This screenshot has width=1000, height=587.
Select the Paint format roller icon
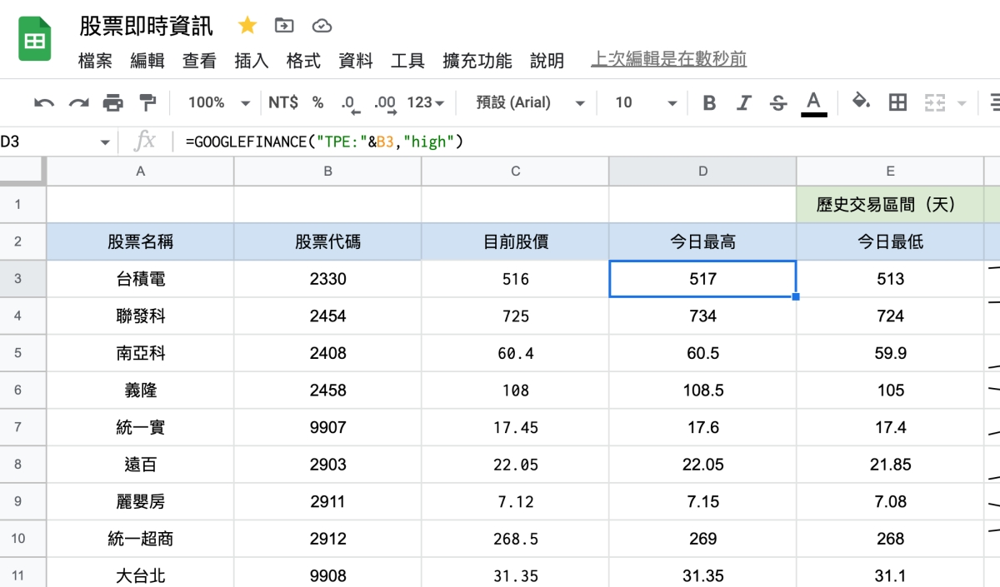click(x=147, y=103)
